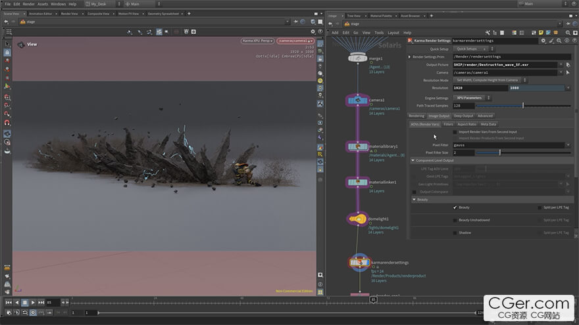Collapse the Component Level Output section

[413, 161]
